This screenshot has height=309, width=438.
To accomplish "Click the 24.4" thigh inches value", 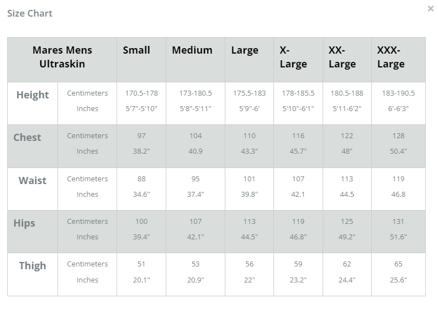I will [347, 280].
